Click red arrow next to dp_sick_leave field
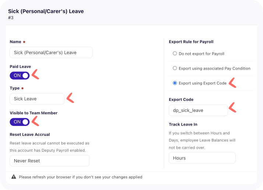Viewport: 263px width, 190px height. [x=232, y=108]
